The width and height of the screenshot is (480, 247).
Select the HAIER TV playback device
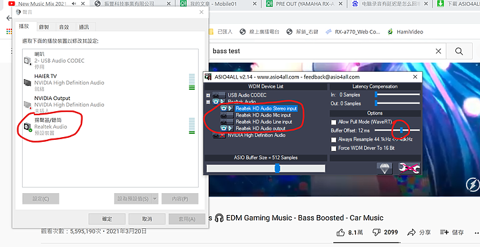pyautogui.click(x=110, y=83)
